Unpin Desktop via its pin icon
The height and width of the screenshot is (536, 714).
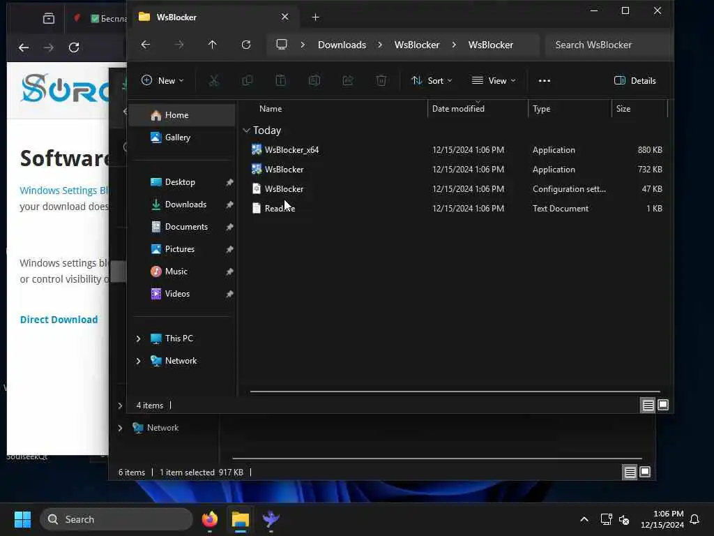coord(229,182)
